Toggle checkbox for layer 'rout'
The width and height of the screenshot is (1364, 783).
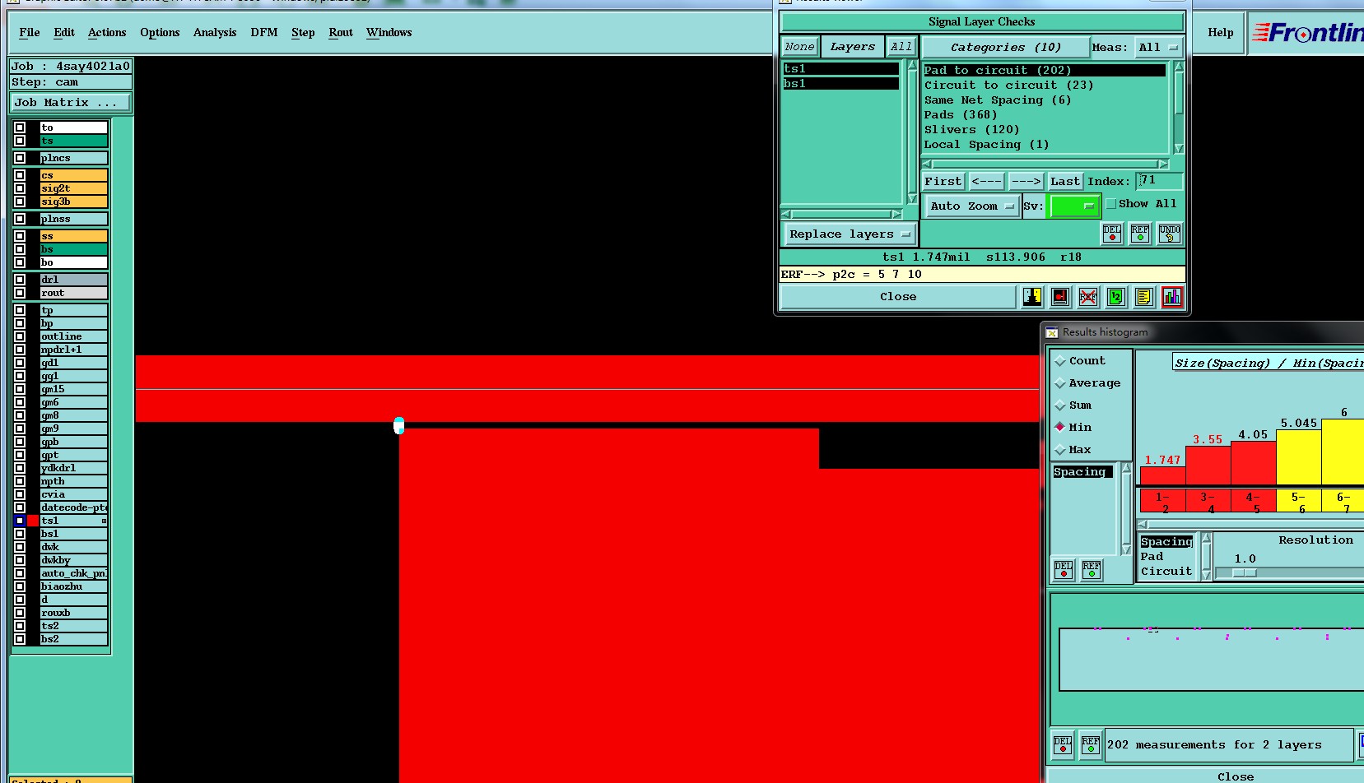tap(20, 293)
